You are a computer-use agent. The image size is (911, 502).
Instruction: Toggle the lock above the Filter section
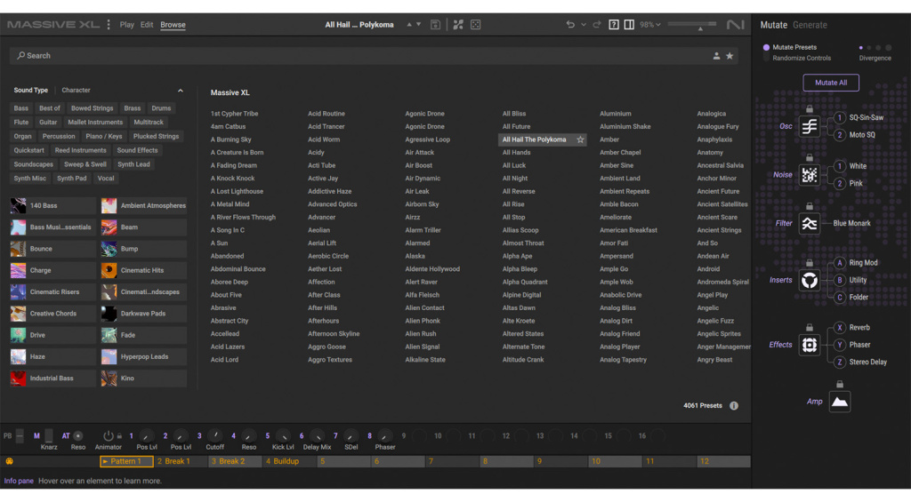[810, 206]
